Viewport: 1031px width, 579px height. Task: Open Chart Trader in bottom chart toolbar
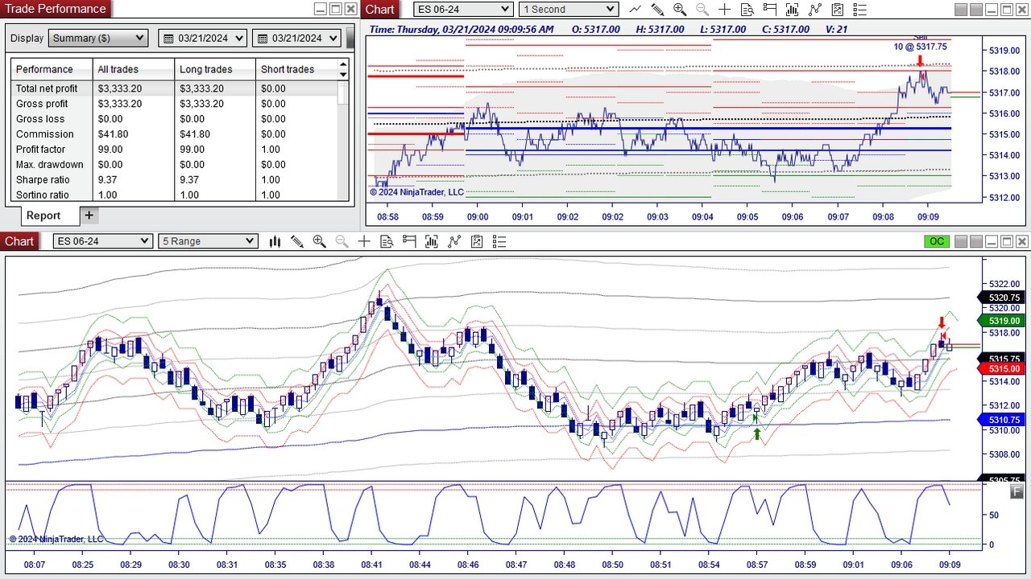tap(409, 241)
